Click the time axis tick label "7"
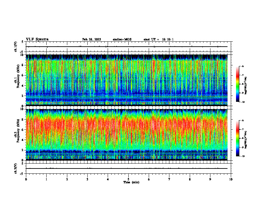Screen dimensions: 260x201 (169, 179)
